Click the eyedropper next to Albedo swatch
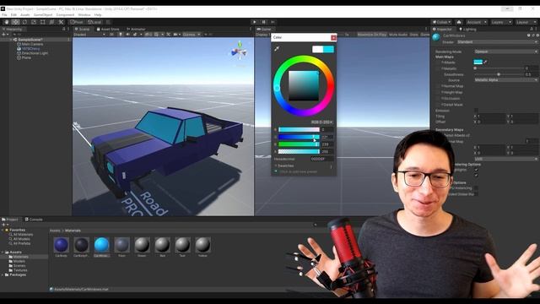The width and height of the screenshot is (540, 304). pyautogui.click(x=486, y=62)
